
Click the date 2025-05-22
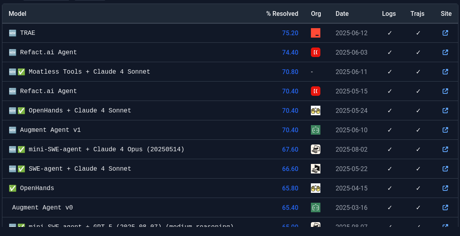point(352,169)
